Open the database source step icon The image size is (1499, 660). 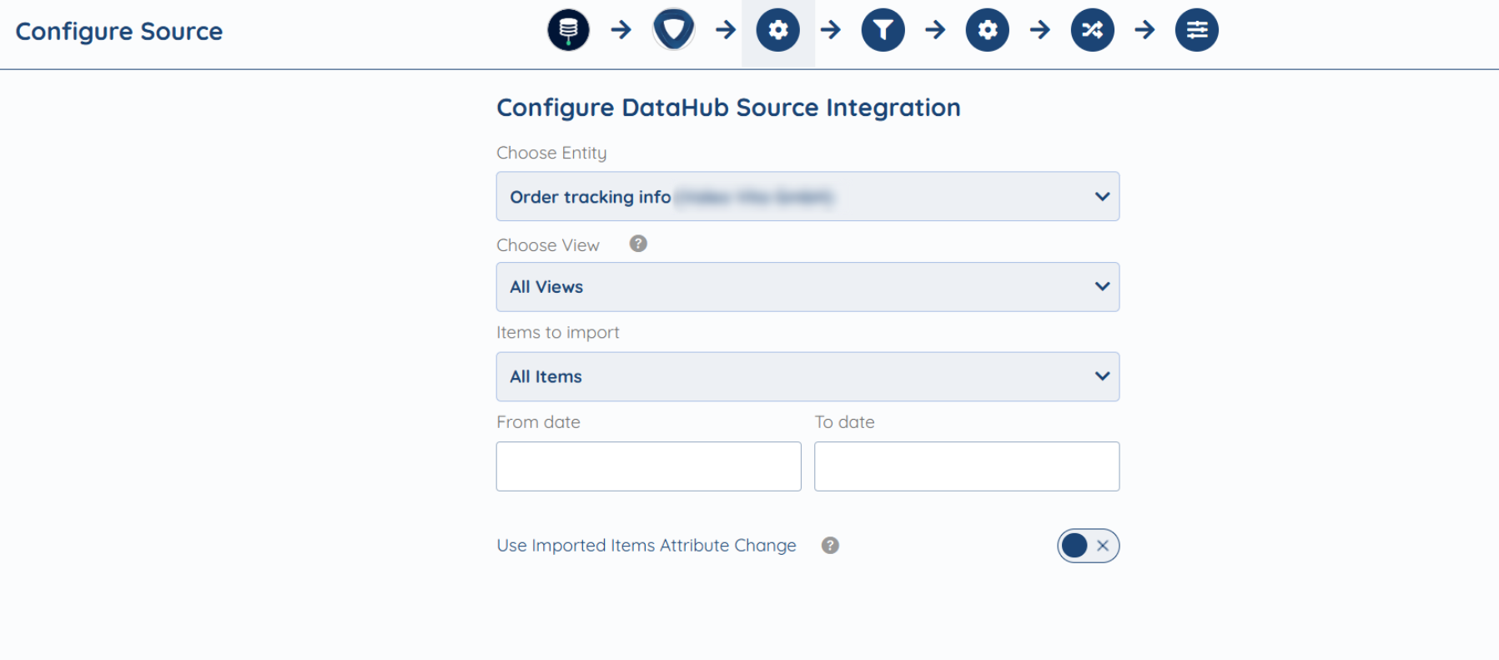[x=568, y=30]
